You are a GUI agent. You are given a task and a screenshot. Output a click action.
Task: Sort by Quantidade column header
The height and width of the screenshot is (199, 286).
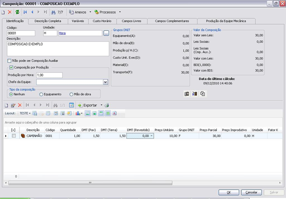coord(68,130)
